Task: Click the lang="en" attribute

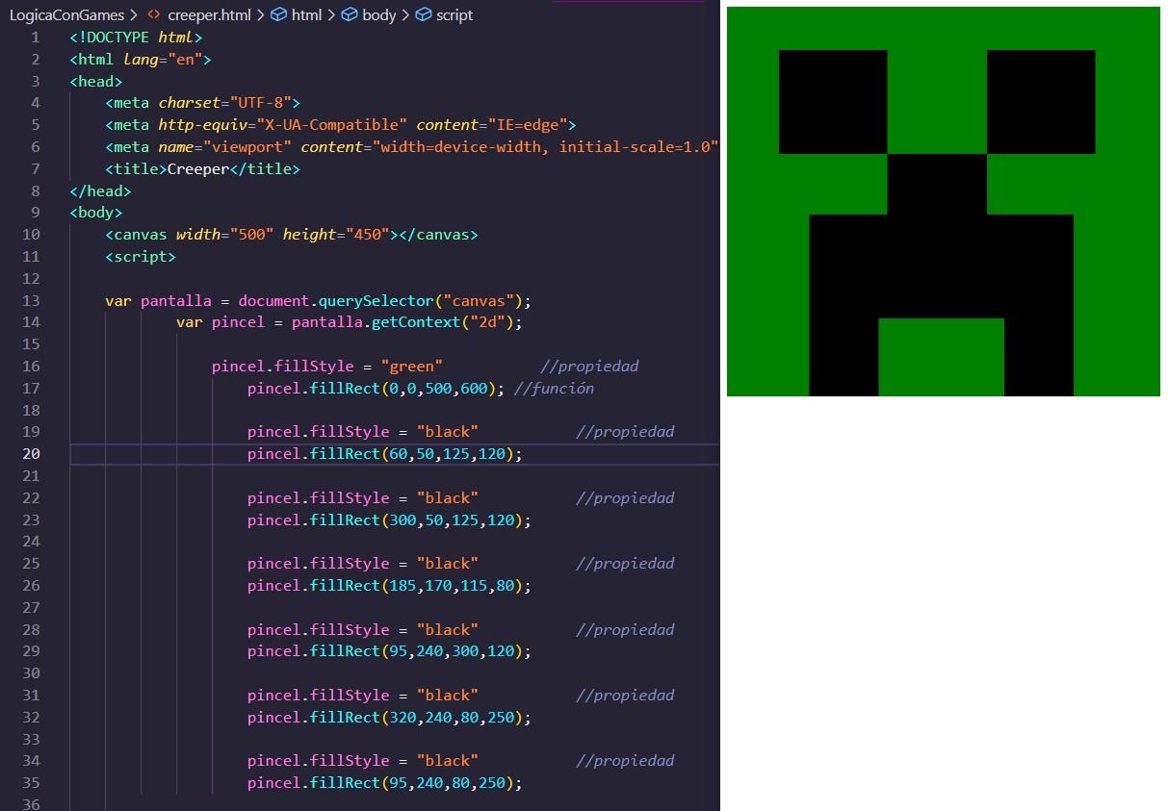Action: (x=163, y=60)
